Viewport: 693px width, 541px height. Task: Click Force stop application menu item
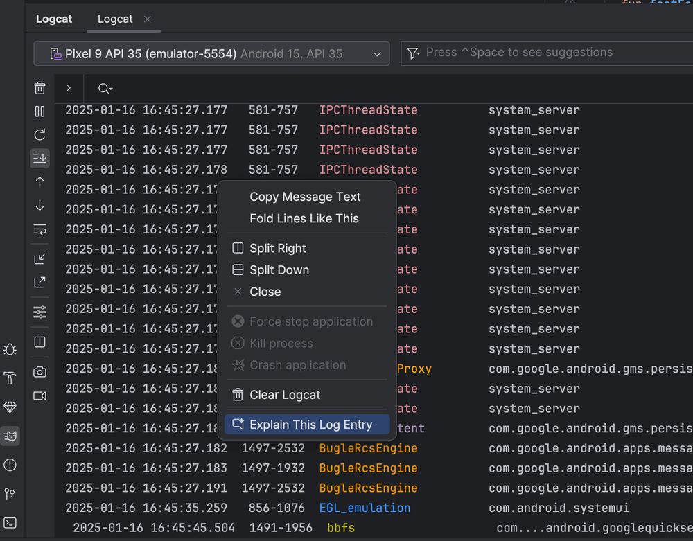click(x=307, y=321)
